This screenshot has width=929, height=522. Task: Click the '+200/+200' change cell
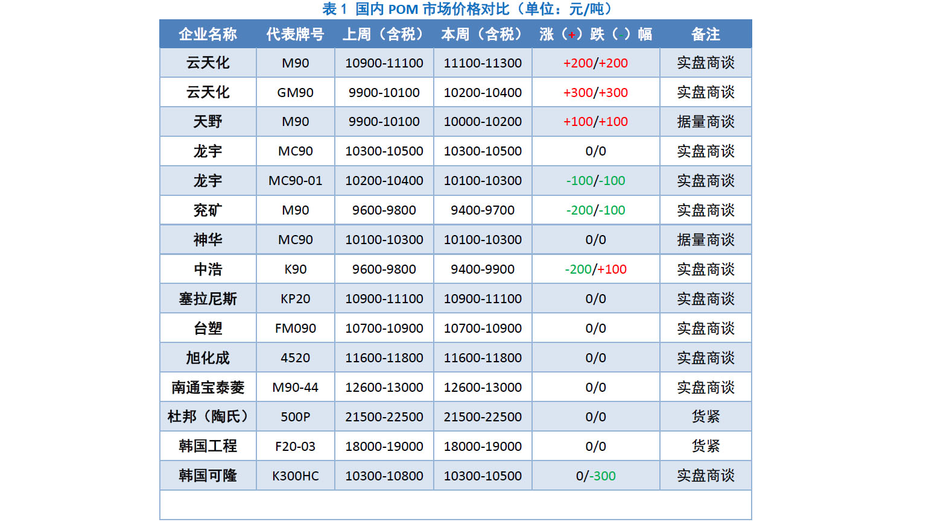coord(596,63)
